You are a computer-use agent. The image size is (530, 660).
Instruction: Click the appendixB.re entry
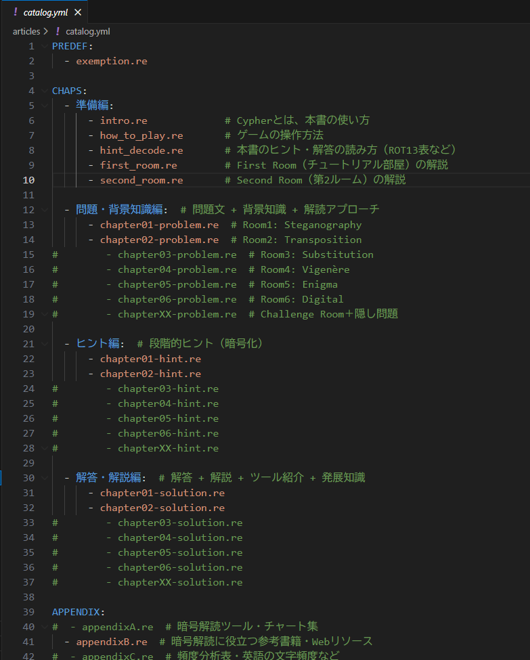[x=111, y=642]
